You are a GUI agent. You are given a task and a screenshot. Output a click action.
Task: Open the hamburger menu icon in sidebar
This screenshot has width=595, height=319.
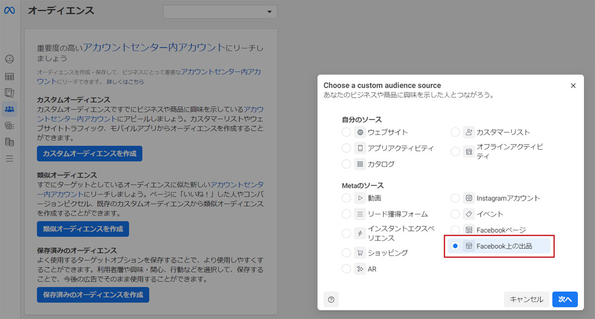[x=9, y=159]
